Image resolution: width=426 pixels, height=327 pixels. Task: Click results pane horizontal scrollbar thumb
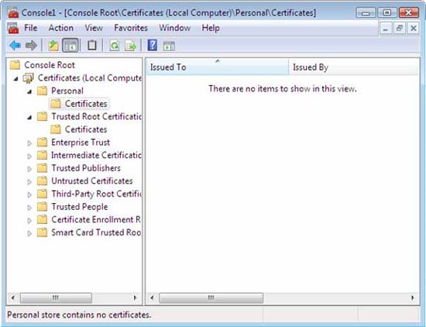click(211, 298)
